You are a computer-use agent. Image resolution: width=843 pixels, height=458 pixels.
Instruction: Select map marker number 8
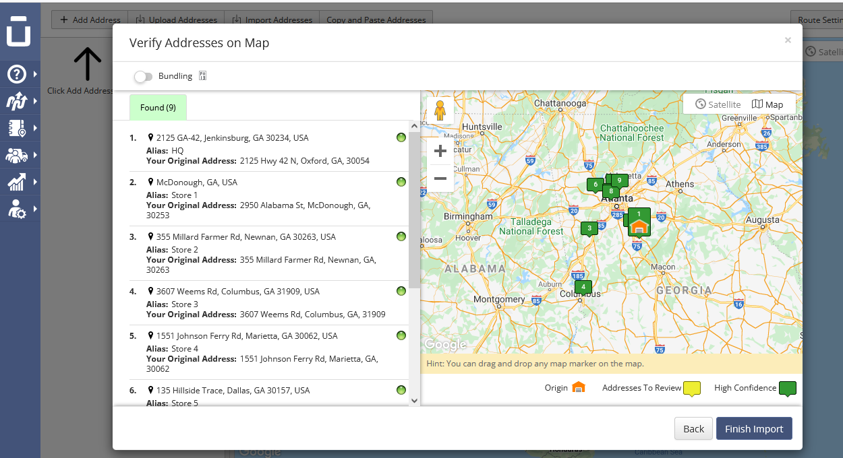click(611, 191)
